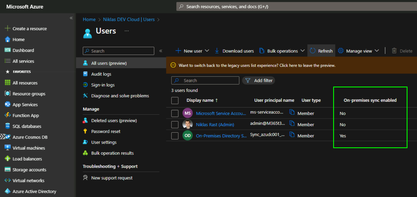Click the Home breadcrumb link
This screenshot has width=417, height=197.
tap(89, 20)
